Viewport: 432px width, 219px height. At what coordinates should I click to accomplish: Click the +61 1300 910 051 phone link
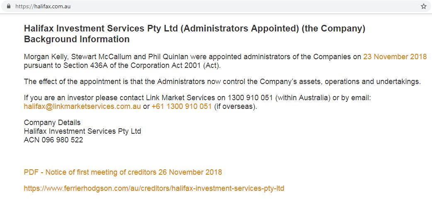click(182, 106)
